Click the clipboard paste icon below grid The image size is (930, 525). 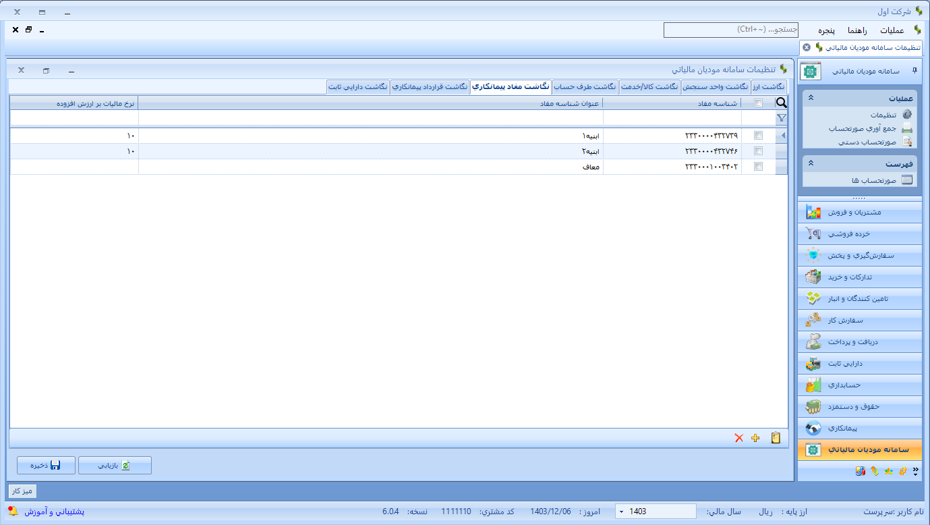[776, 438]
